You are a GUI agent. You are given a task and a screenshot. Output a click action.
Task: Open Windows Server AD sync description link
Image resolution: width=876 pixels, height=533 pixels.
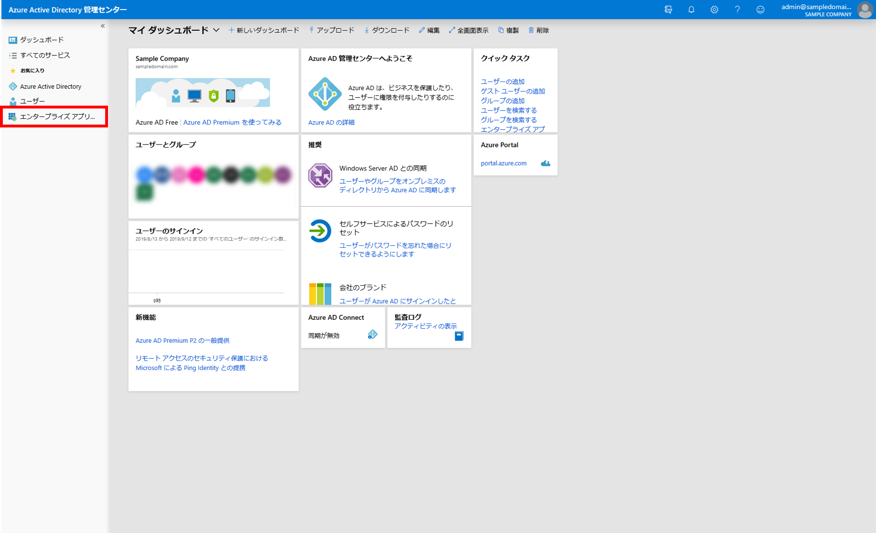click(x=397, y=185)
